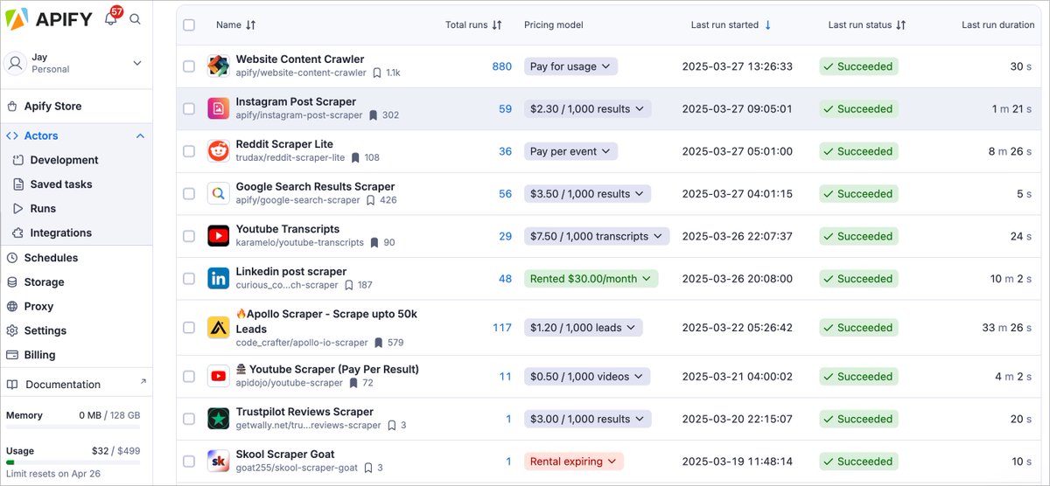Open the Pay per event pricing dropdown
The width and height of the screenshot is (1050, 486).
pyautogui.click(x=570, y=151)
